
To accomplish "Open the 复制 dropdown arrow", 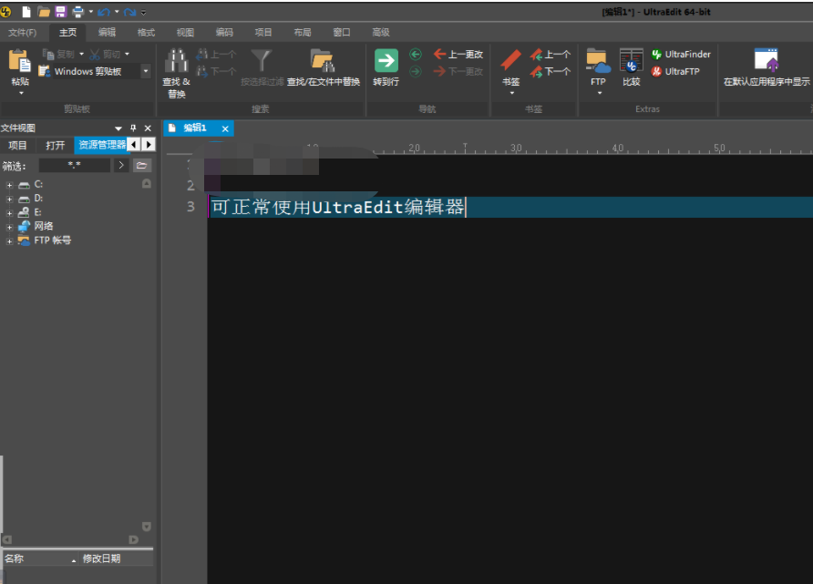I will (81, 54).
